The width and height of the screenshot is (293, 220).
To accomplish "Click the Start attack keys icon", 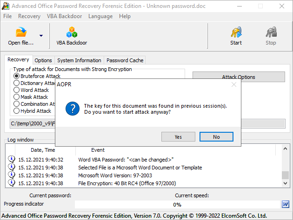I will click(236, 32).
